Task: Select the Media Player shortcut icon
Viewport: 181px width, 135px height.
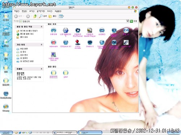Action: tap(90, 30)
